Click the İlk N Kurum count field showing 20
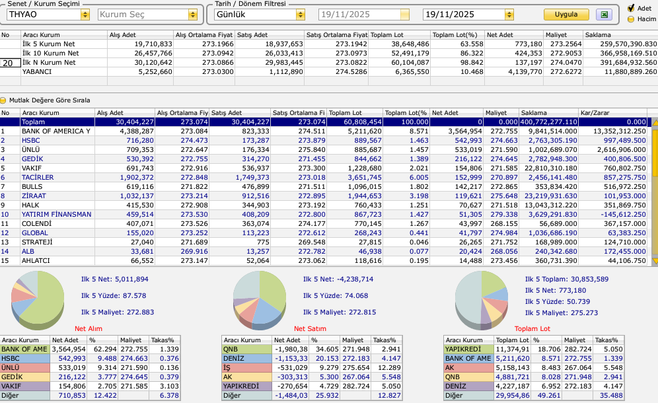Screen dimensions: 658x403 [x=11, y=63]
